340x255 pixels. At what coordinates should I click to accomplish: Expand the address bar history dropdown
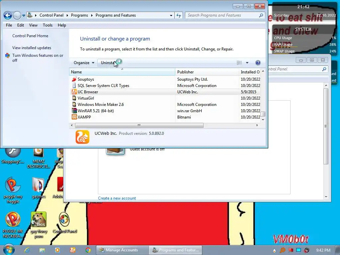coord(171,15)
